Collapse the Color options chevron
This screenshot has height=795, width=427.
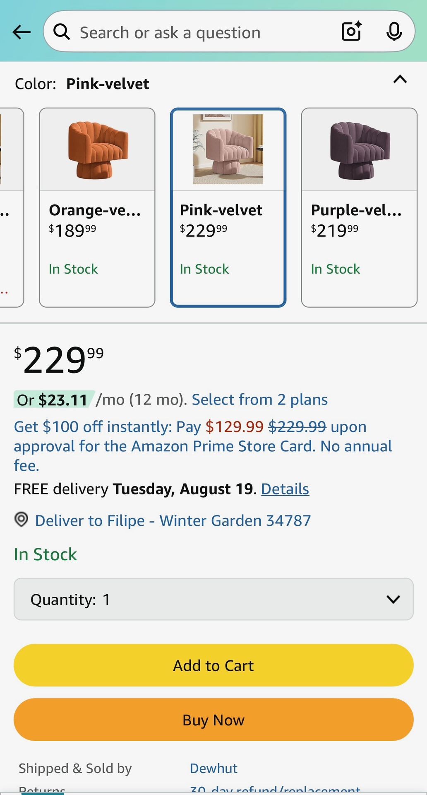(400, 79)
